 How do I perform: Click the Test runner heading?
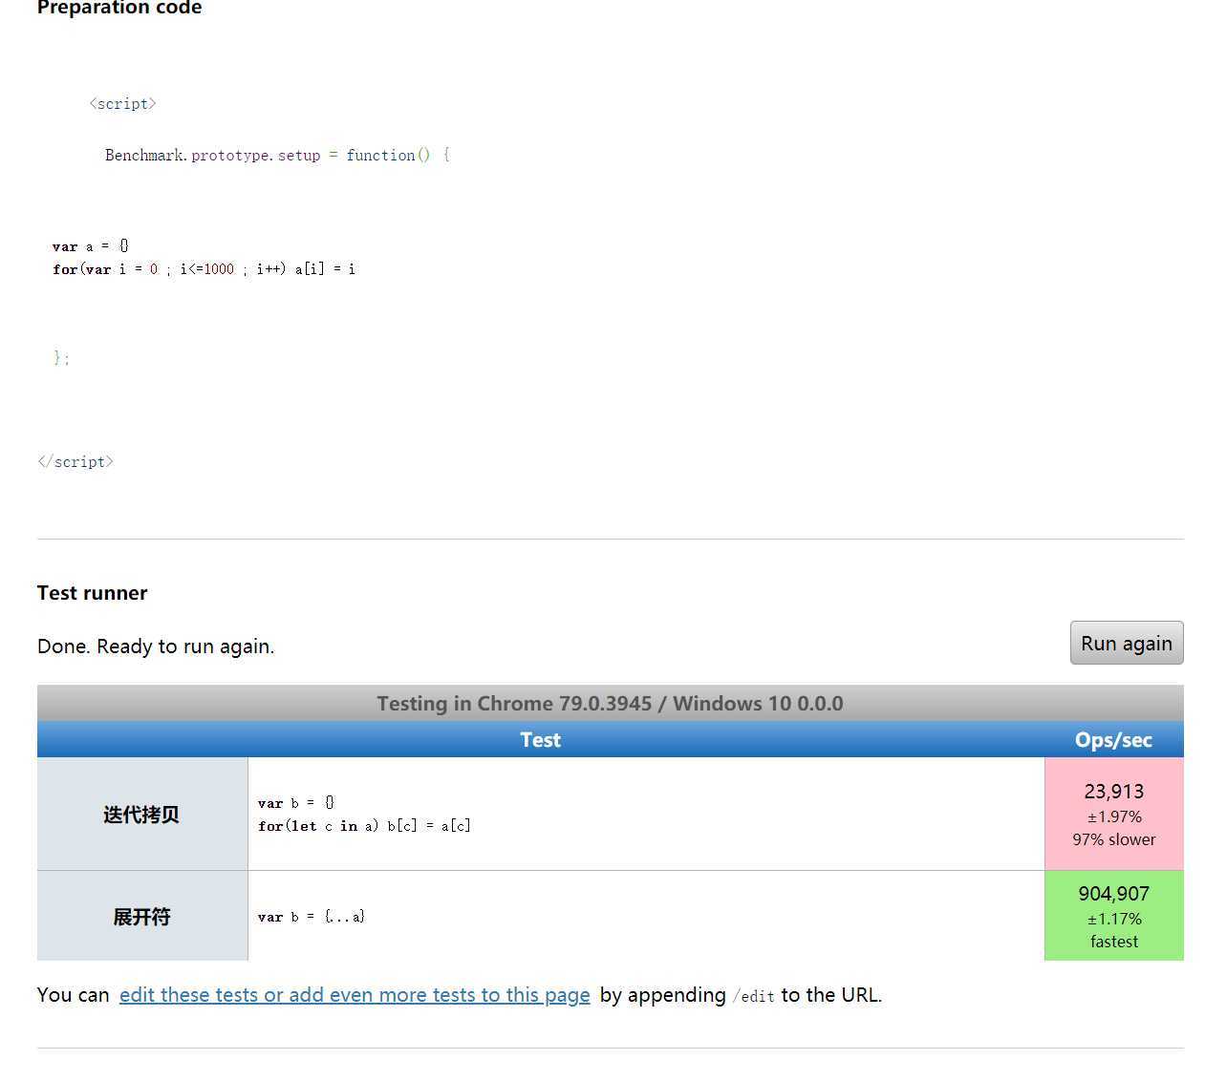pyautogui.click(x=93, y=593)
